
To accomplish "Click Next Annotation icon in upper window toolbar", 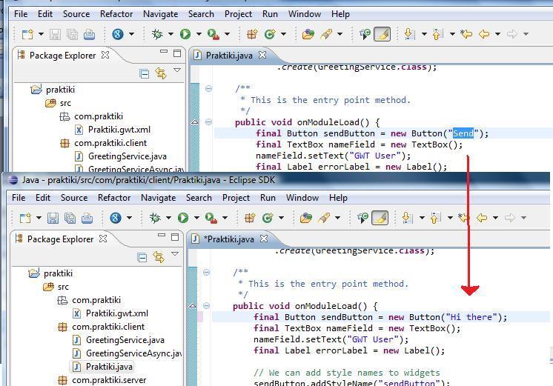I will click(x=409, y=34).
